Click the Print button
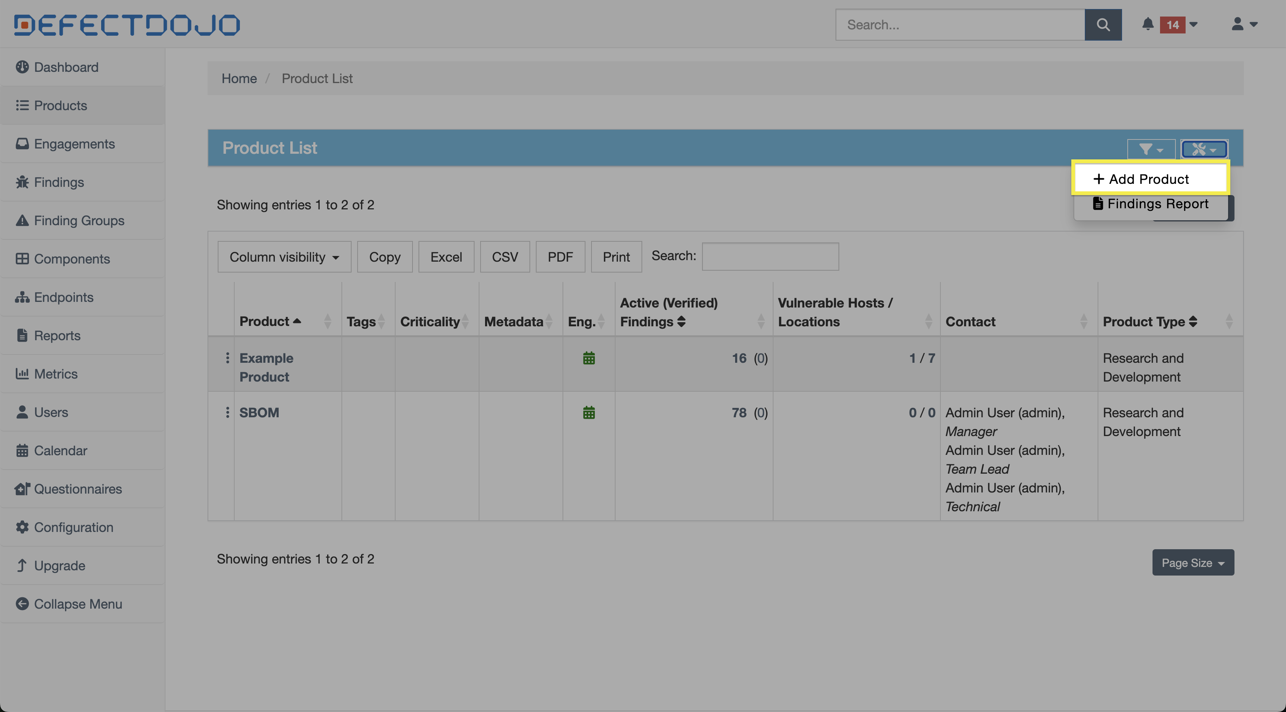1286x712 pixels. pos(616,257)
